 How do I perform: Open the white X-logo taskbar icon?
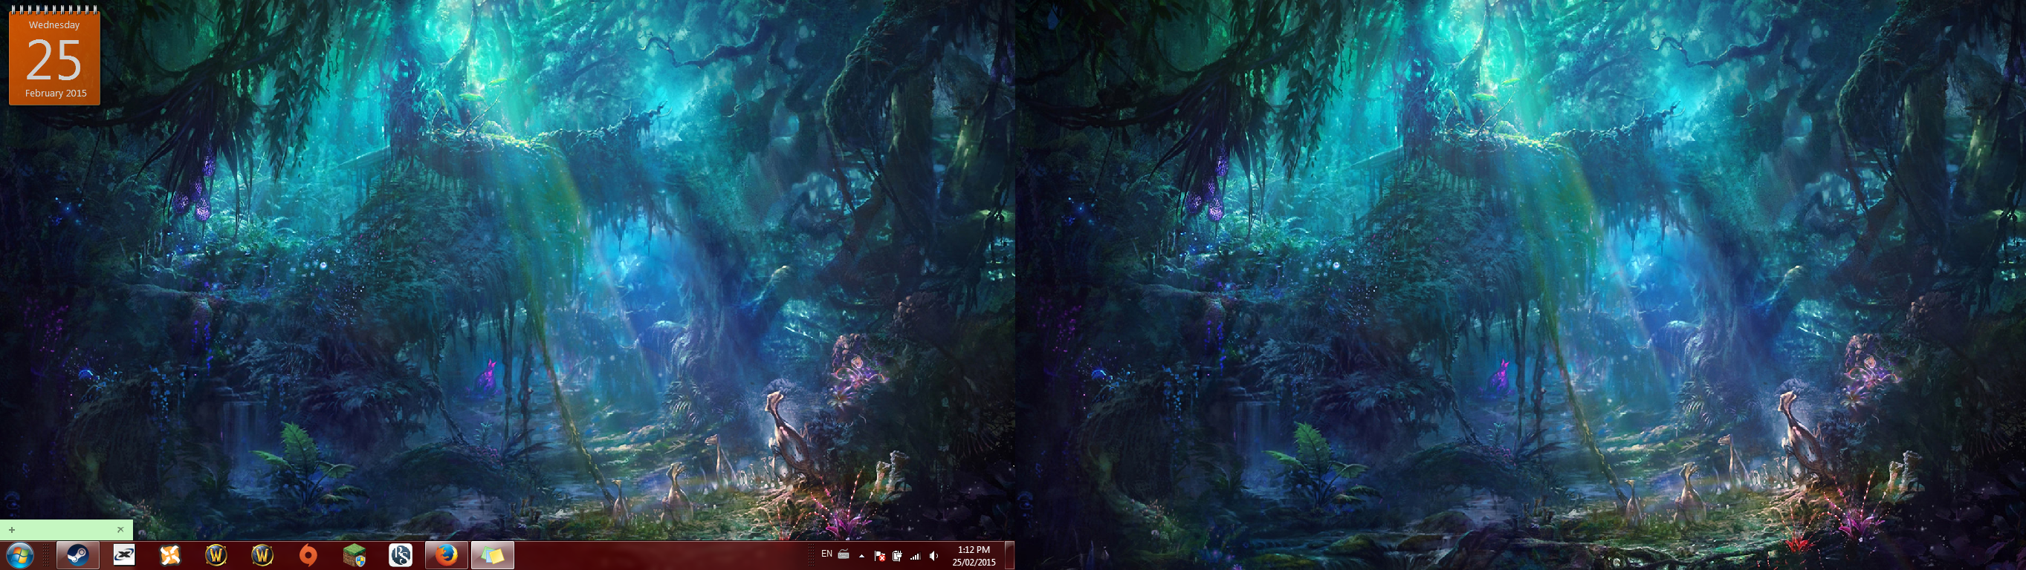point(123,555)
